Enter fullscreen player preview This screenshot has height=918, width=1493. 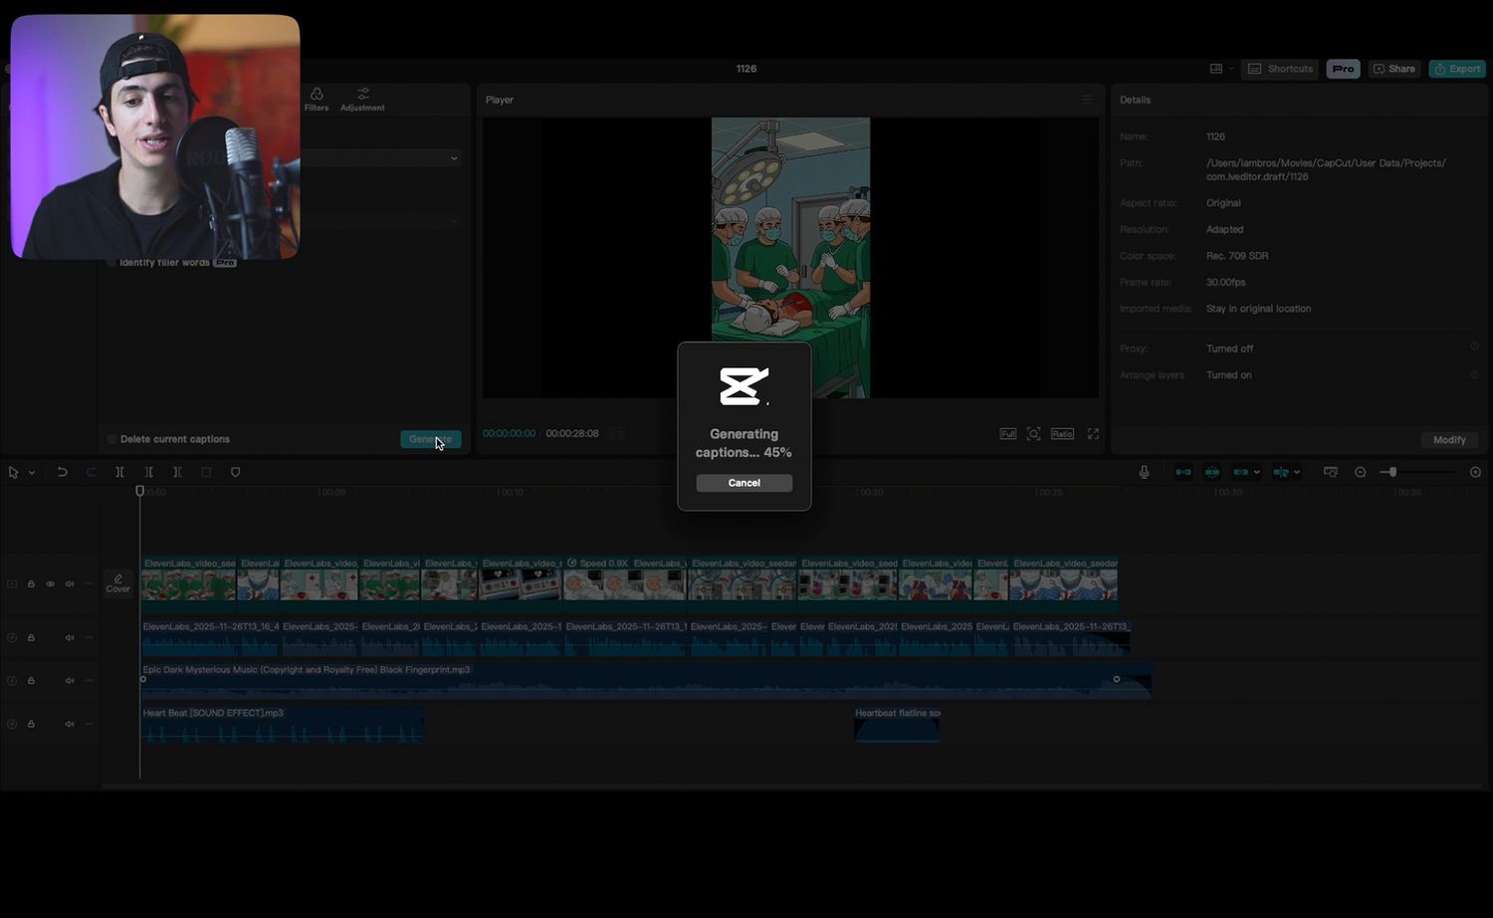pos(1093,434)
